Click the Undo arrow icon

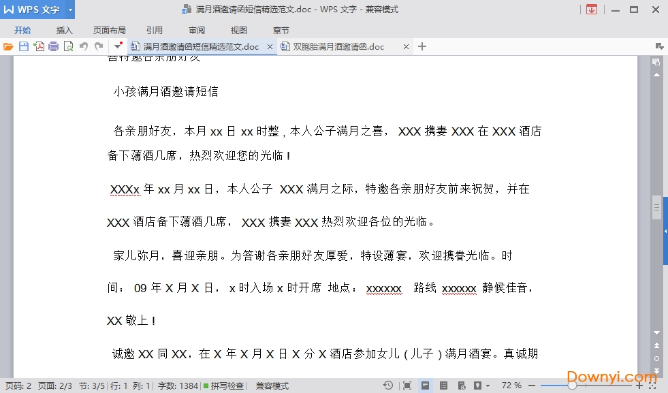(x=83, y=46)
